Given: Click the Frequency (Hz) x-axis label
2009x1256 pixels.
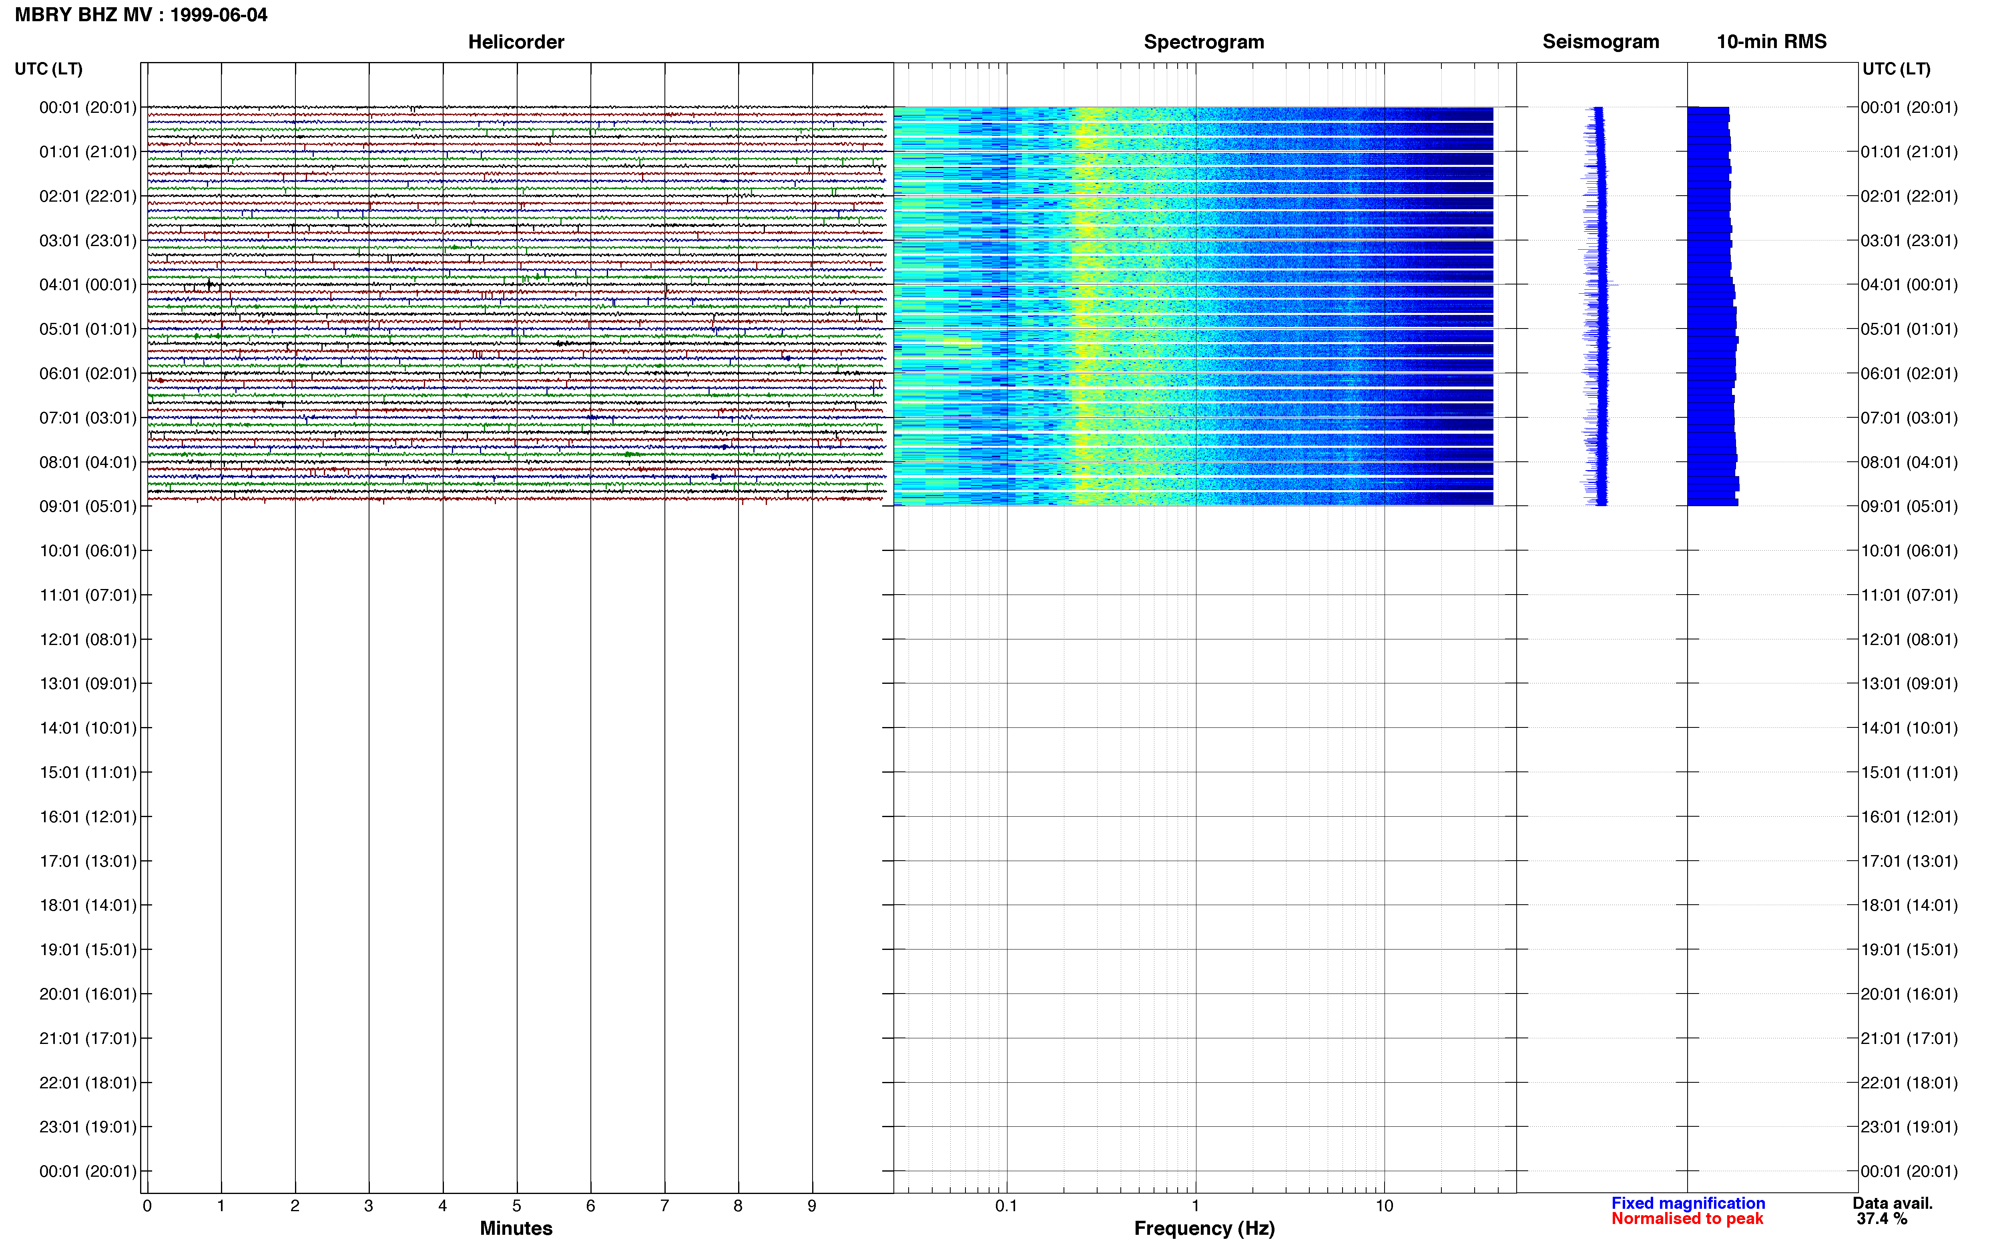Looking at the screenshot, I should pos(1204,1228).
